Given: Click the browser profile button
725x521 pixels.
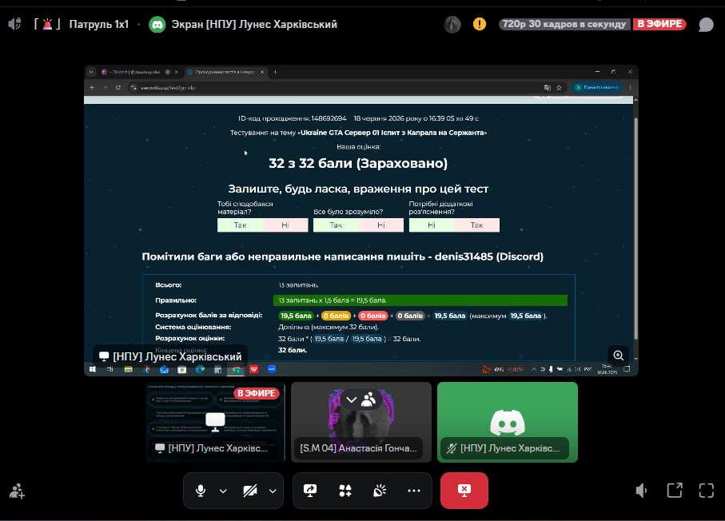Looking at the screenshot, I should [x=597, y=87].
